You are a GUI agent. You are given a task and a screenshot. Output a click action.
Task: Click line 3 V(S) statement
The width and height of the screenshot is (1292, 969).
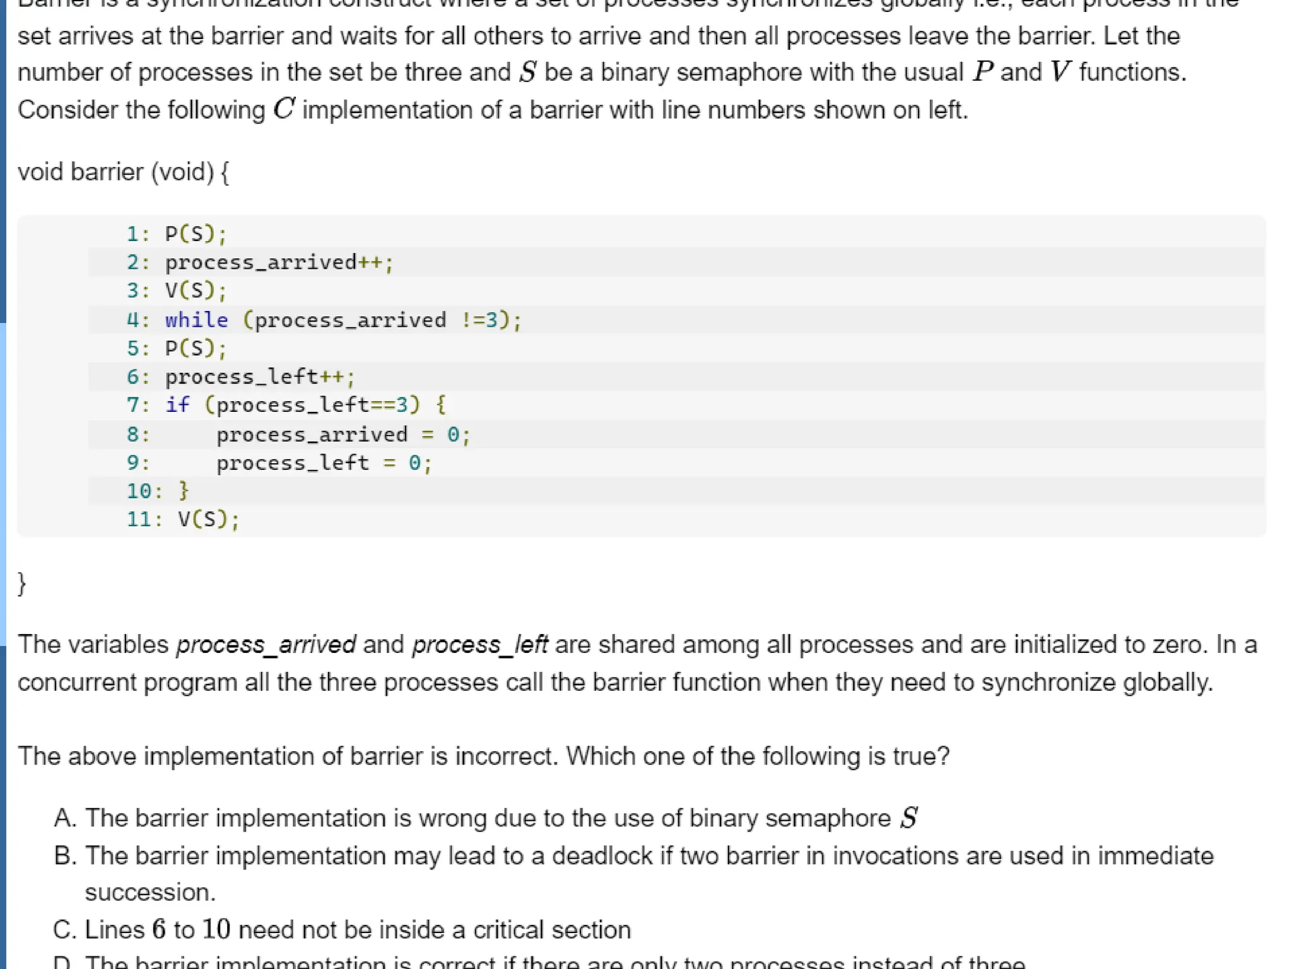click(196, 290)
